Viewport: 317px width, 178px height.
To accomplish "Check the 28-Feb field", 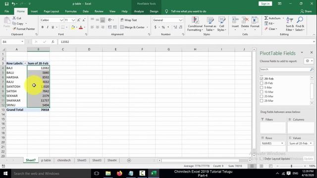I will pos(262,83).
